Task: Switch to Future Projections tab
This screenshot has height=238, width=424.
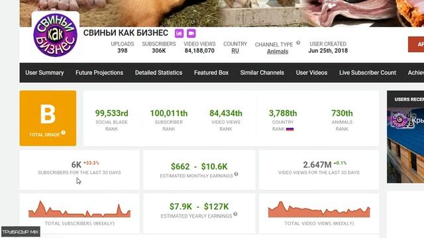Action: click(x=99, y=73)
